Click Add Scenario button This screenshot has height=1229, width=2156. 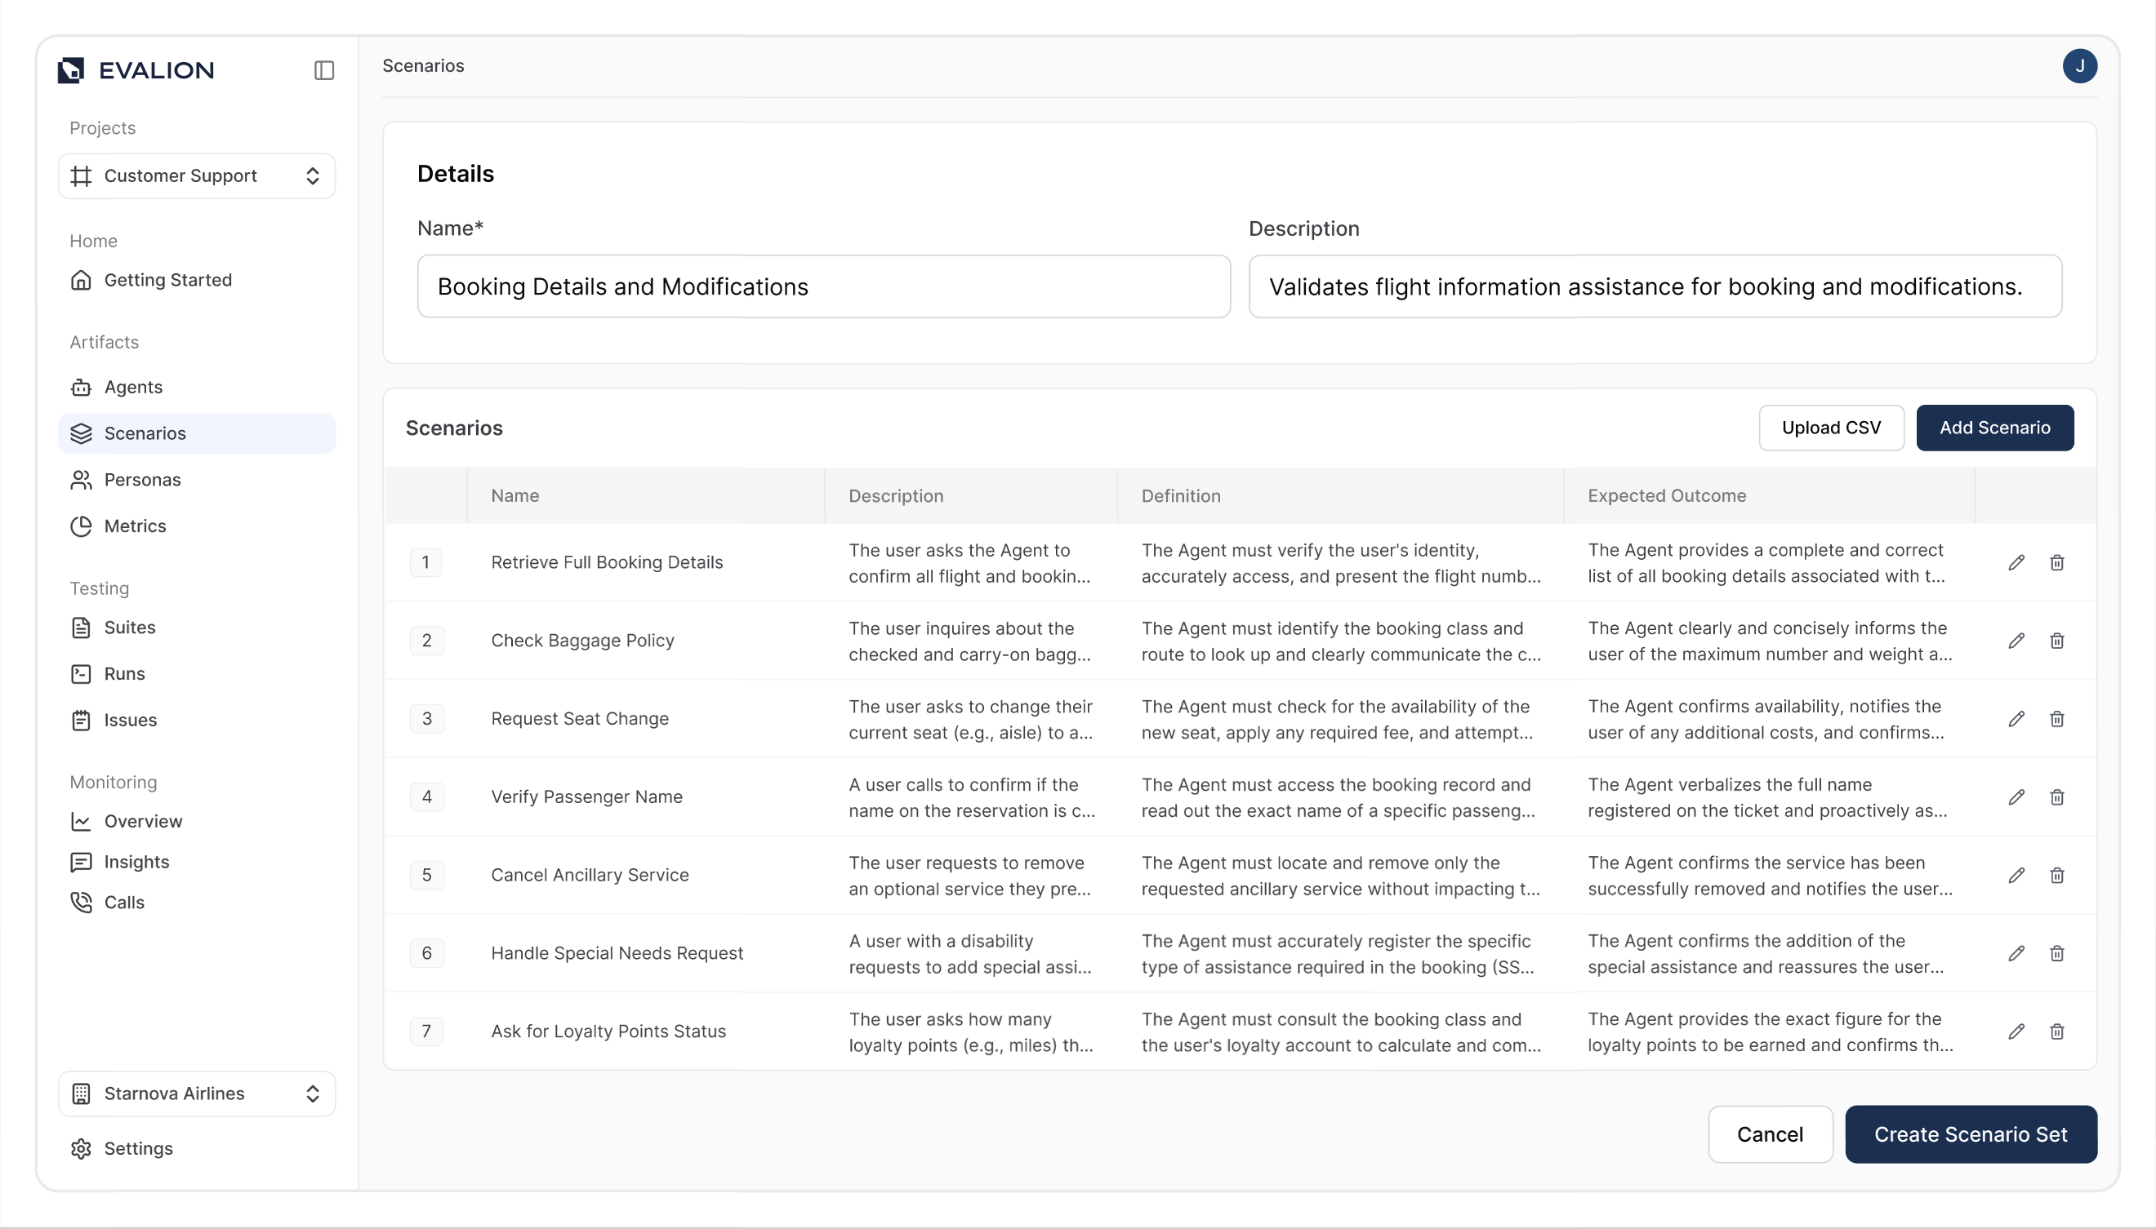point(1993,428)
